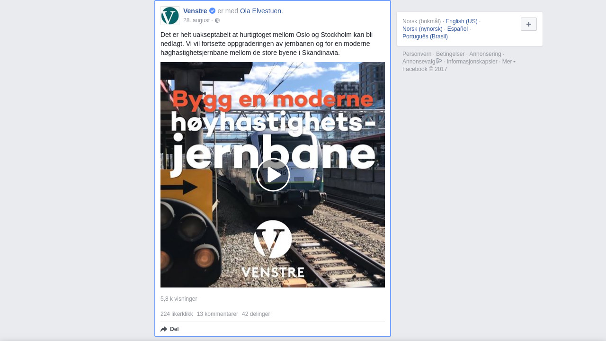Open the 13 kommentarer link
The width and height of the screenshot is (606, 341).
click(217, 314)
